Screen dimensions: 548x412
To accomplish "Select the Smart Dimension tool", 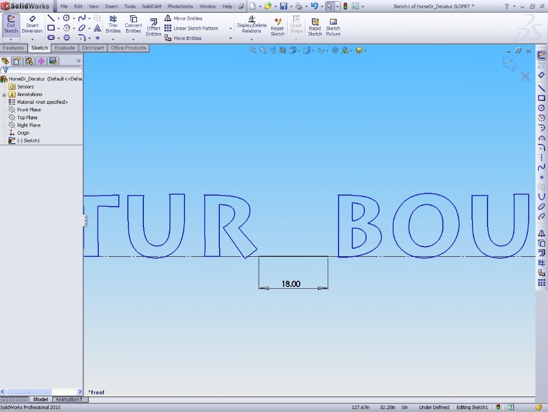I will [x=32, y=25].
